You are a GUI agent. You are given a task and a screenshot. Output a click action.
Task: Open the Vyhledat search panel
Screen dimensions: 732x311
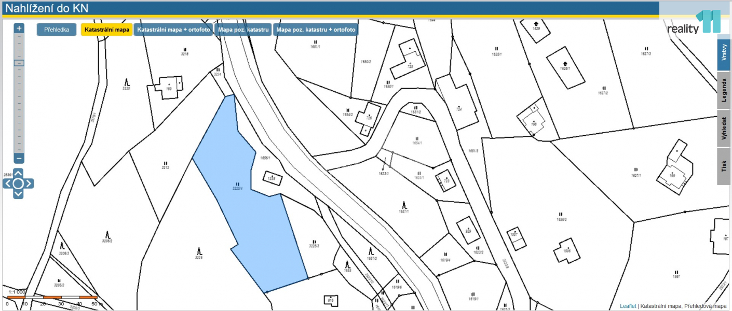pyautogui.click(x=724, y=128)
